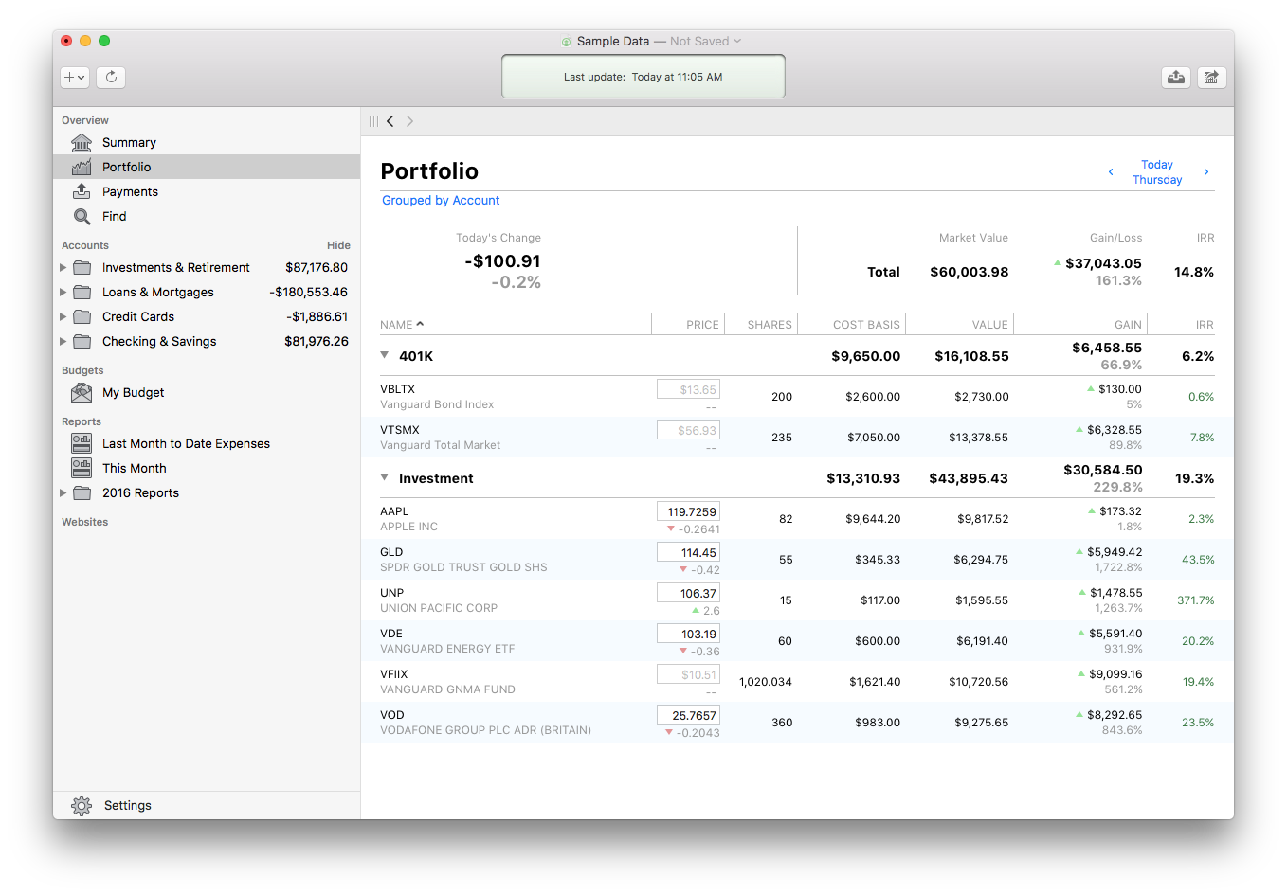Click the VDE price field 103.19
Screen dimensions: 1287x895
click(x=688, y=634)
